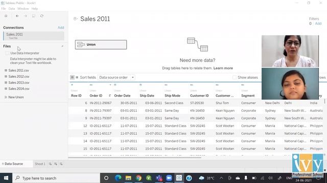Add a new connection

tap(61, 27)
